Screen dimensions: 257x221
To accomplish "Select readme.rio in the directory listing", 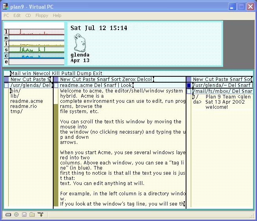I will (24, 106).
